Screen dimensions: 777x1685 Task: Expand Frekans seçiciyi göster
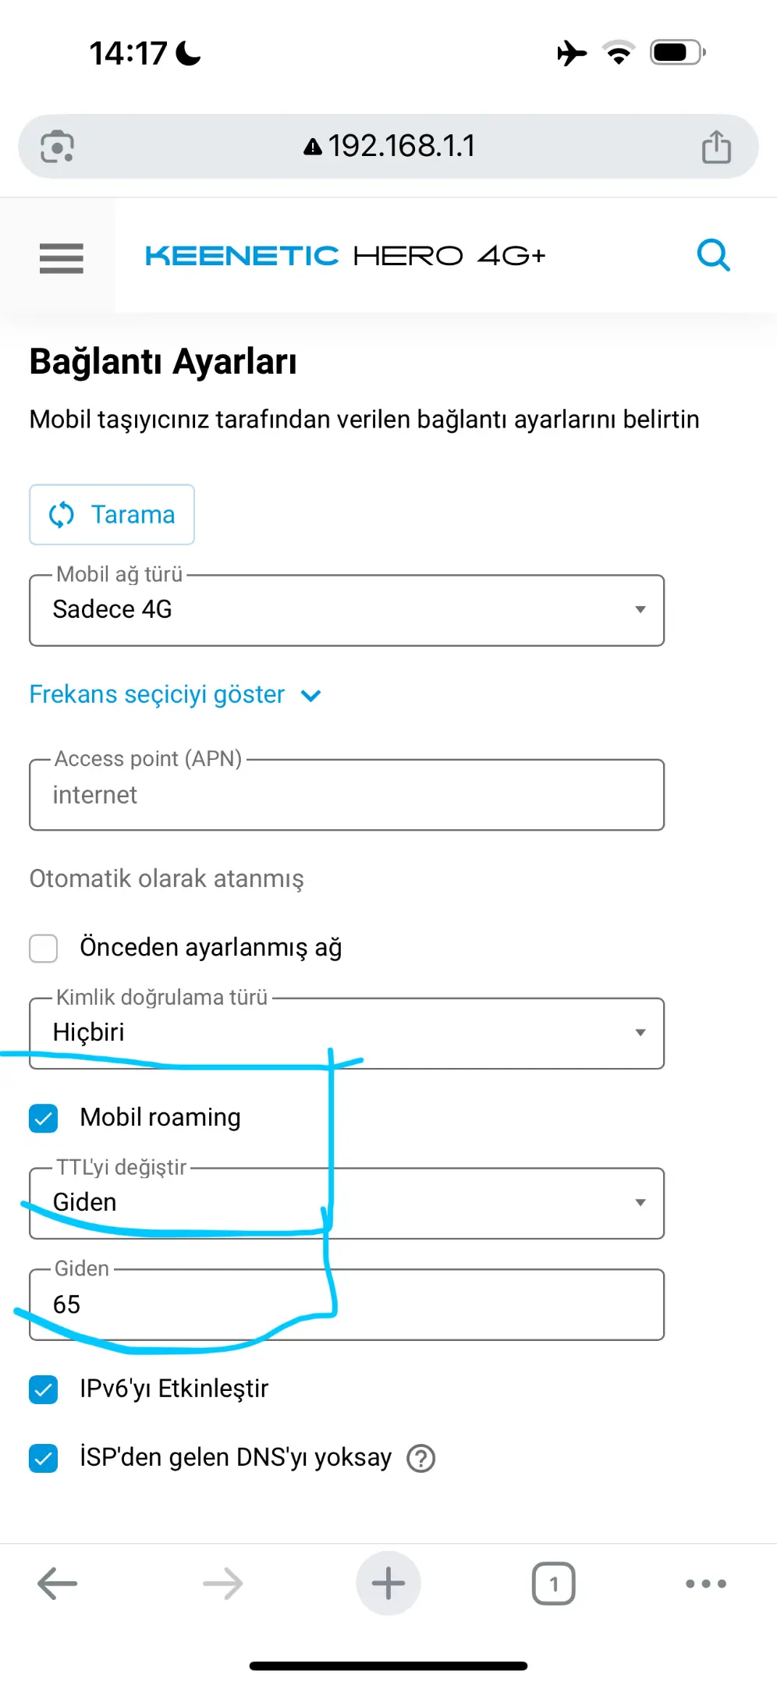pos(176,694)
